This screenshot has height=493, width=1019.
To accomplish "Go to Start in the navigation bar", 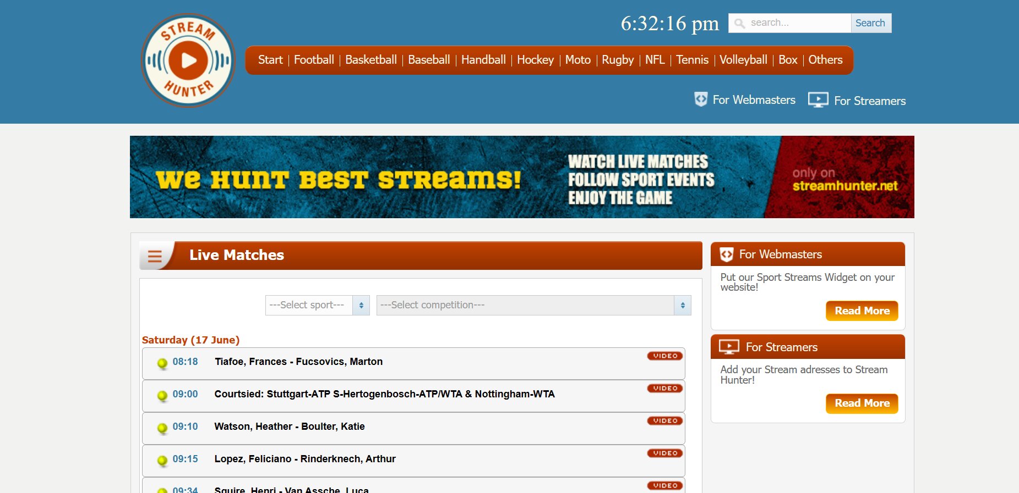I will (x=270, y=60).
